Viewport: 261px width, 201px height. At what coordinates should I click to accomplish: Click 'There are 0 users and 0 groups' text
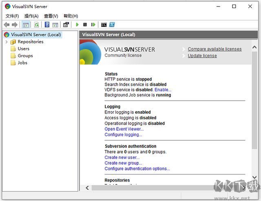135,152
